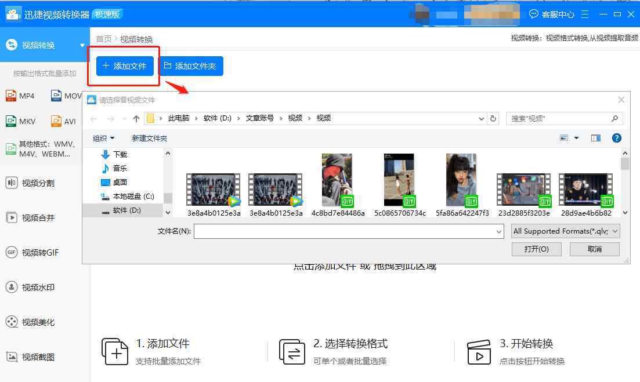Change the file view mode icon

[x=564, y=138]
